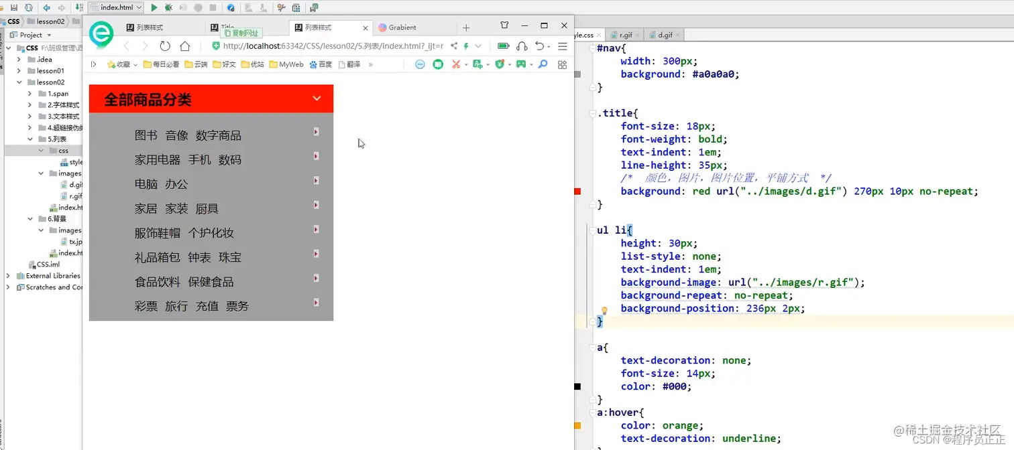
Task: Click the IDE Forward navigation arrow
Action: point(62,7)
